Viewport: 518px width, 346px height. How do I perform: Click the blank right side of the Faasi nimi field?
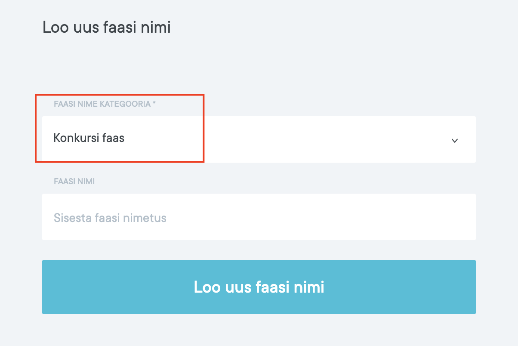coord(387,217)
